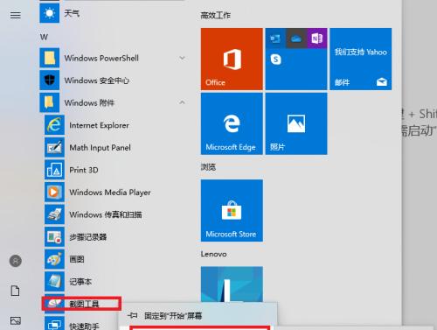The width and height of the screenshot is (437, 330).
Task: Open the 照片 Photos tile
Action: (296, 123)
